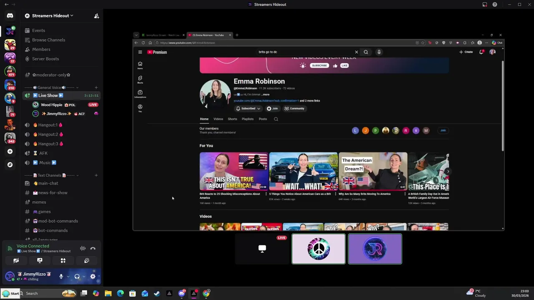Click the YouTube Create button
Screen dimensions: 534x300
pyautogui.click(x=466, y=52)
